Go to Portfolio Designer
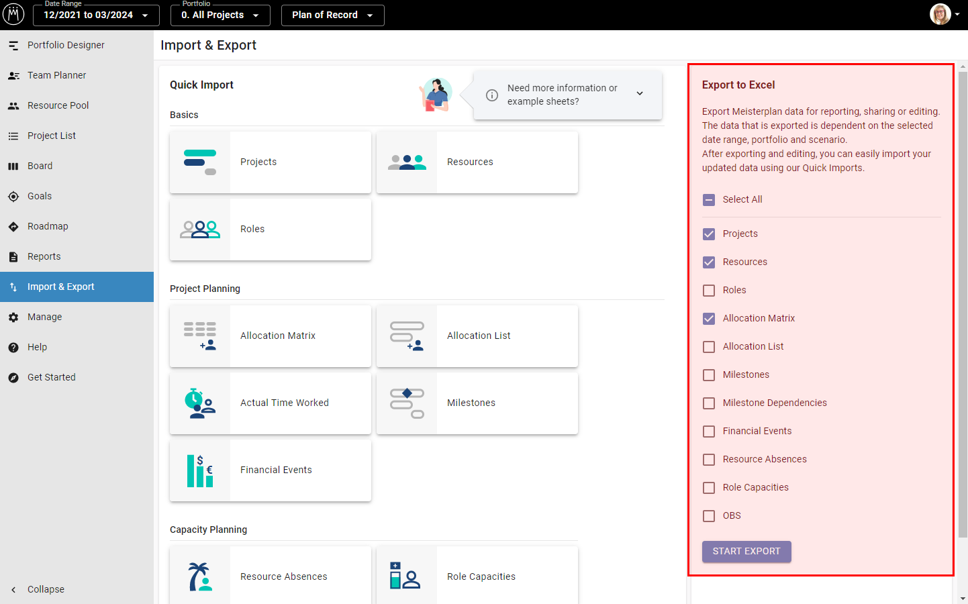Screen dimensions: 968x604 [77, 45]
